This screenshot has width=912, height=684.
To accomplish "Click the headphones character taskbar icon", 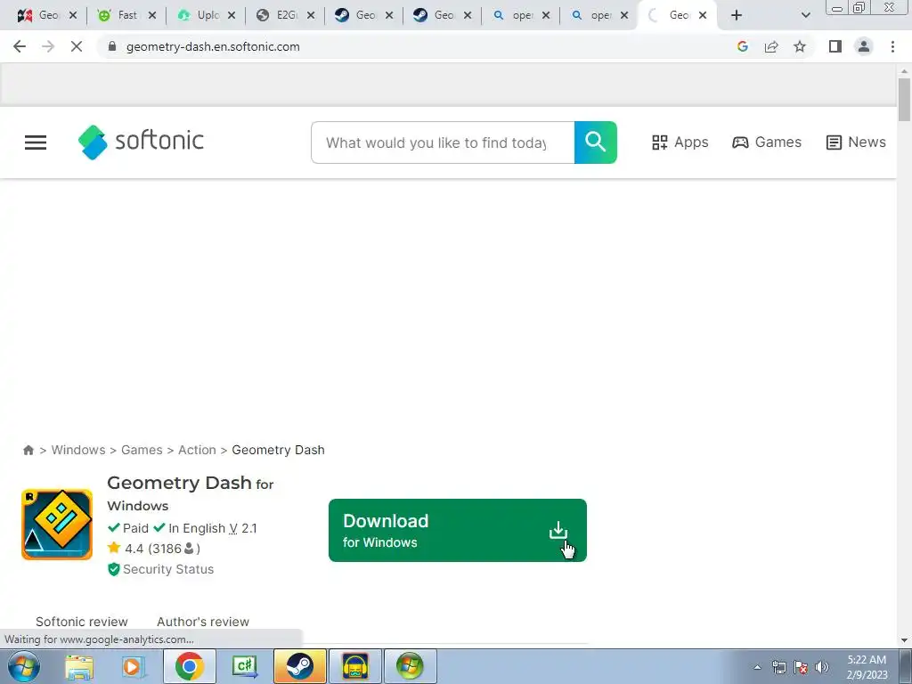I will pos(355,666).
